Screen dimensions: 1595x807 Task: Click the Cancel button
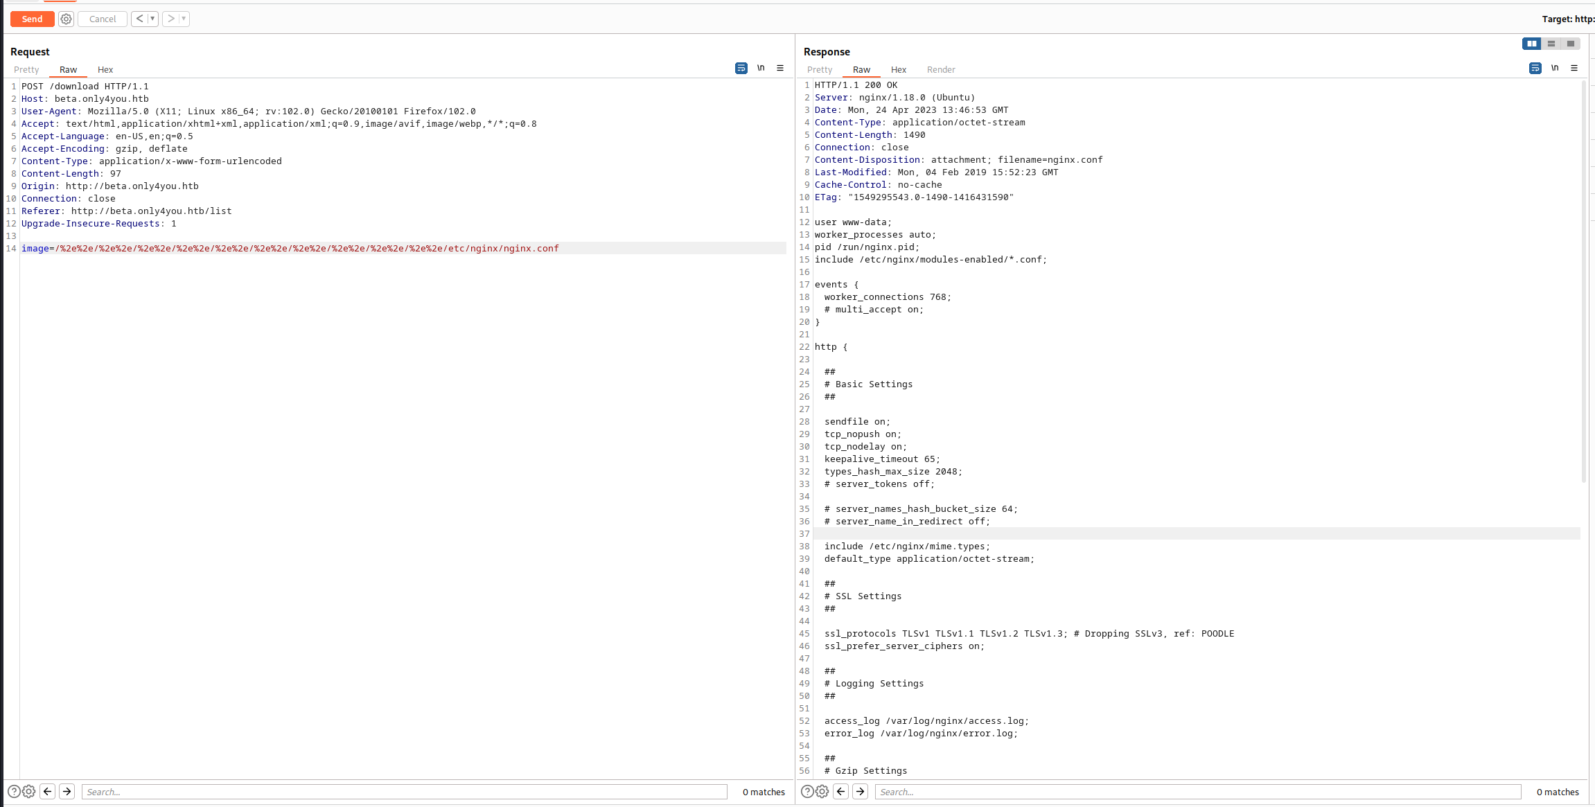click(103, 19)
